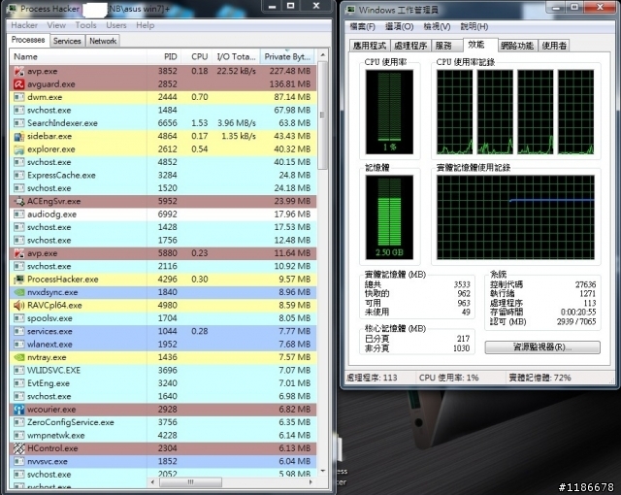
Task: Click the NVIDIA icon next to nvxdsync.exe
Action: click(19, 292)
